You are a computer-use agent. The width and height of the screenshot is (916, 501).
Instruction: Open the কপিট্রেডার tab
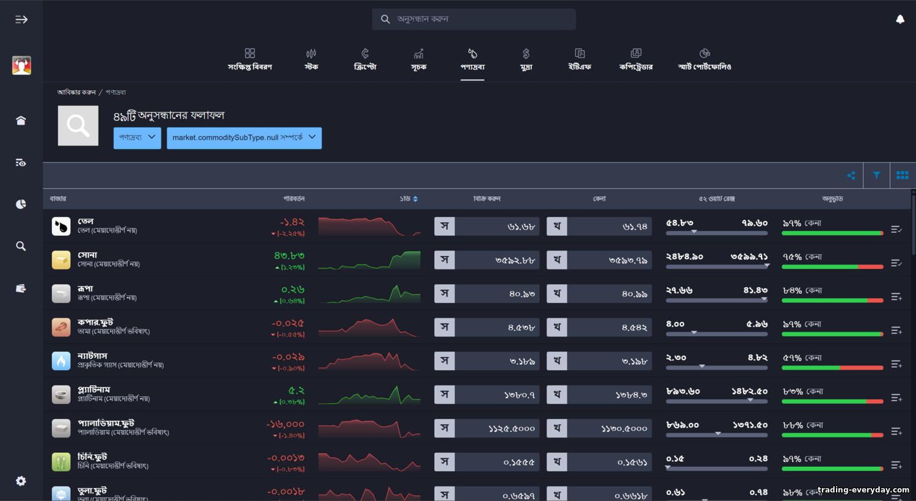point(636,59)
